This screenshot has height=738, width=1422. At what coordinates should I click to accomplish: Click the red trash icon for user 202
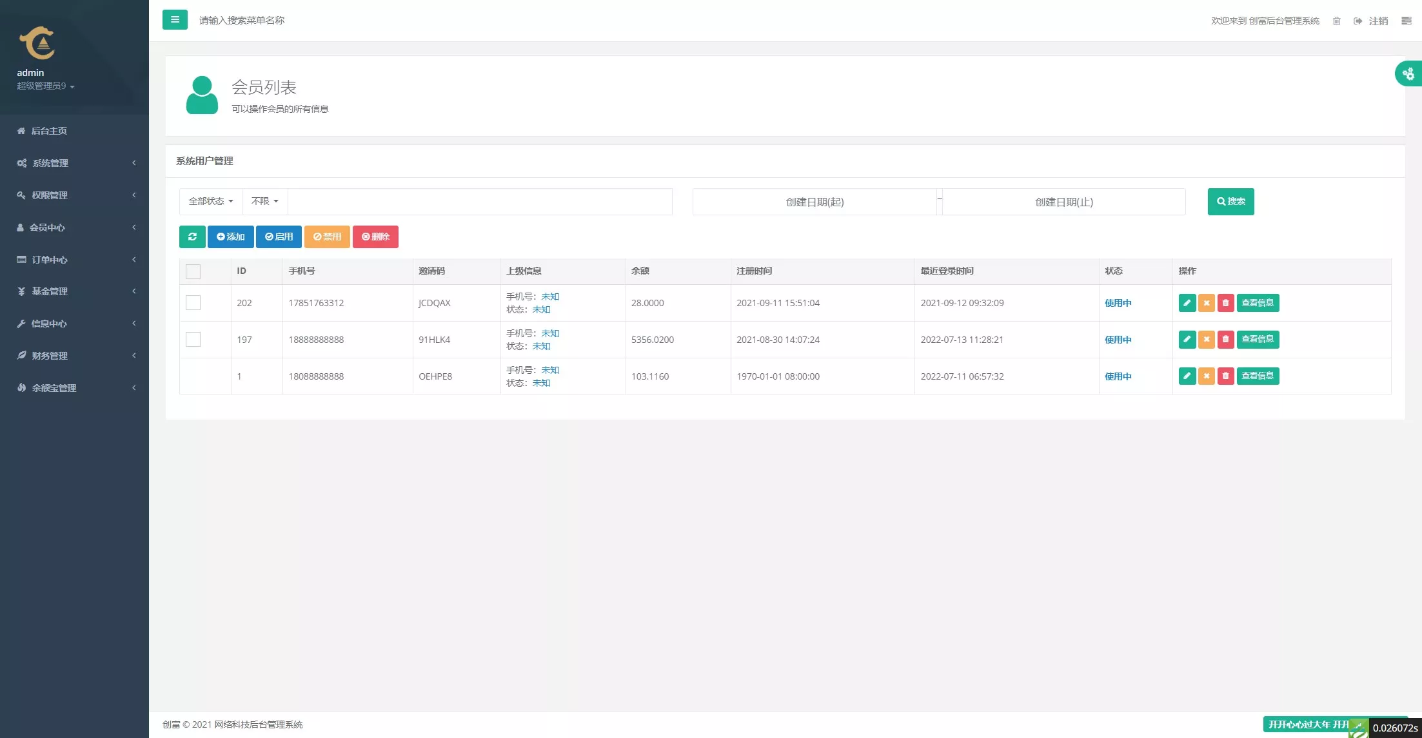(1225, 303)
